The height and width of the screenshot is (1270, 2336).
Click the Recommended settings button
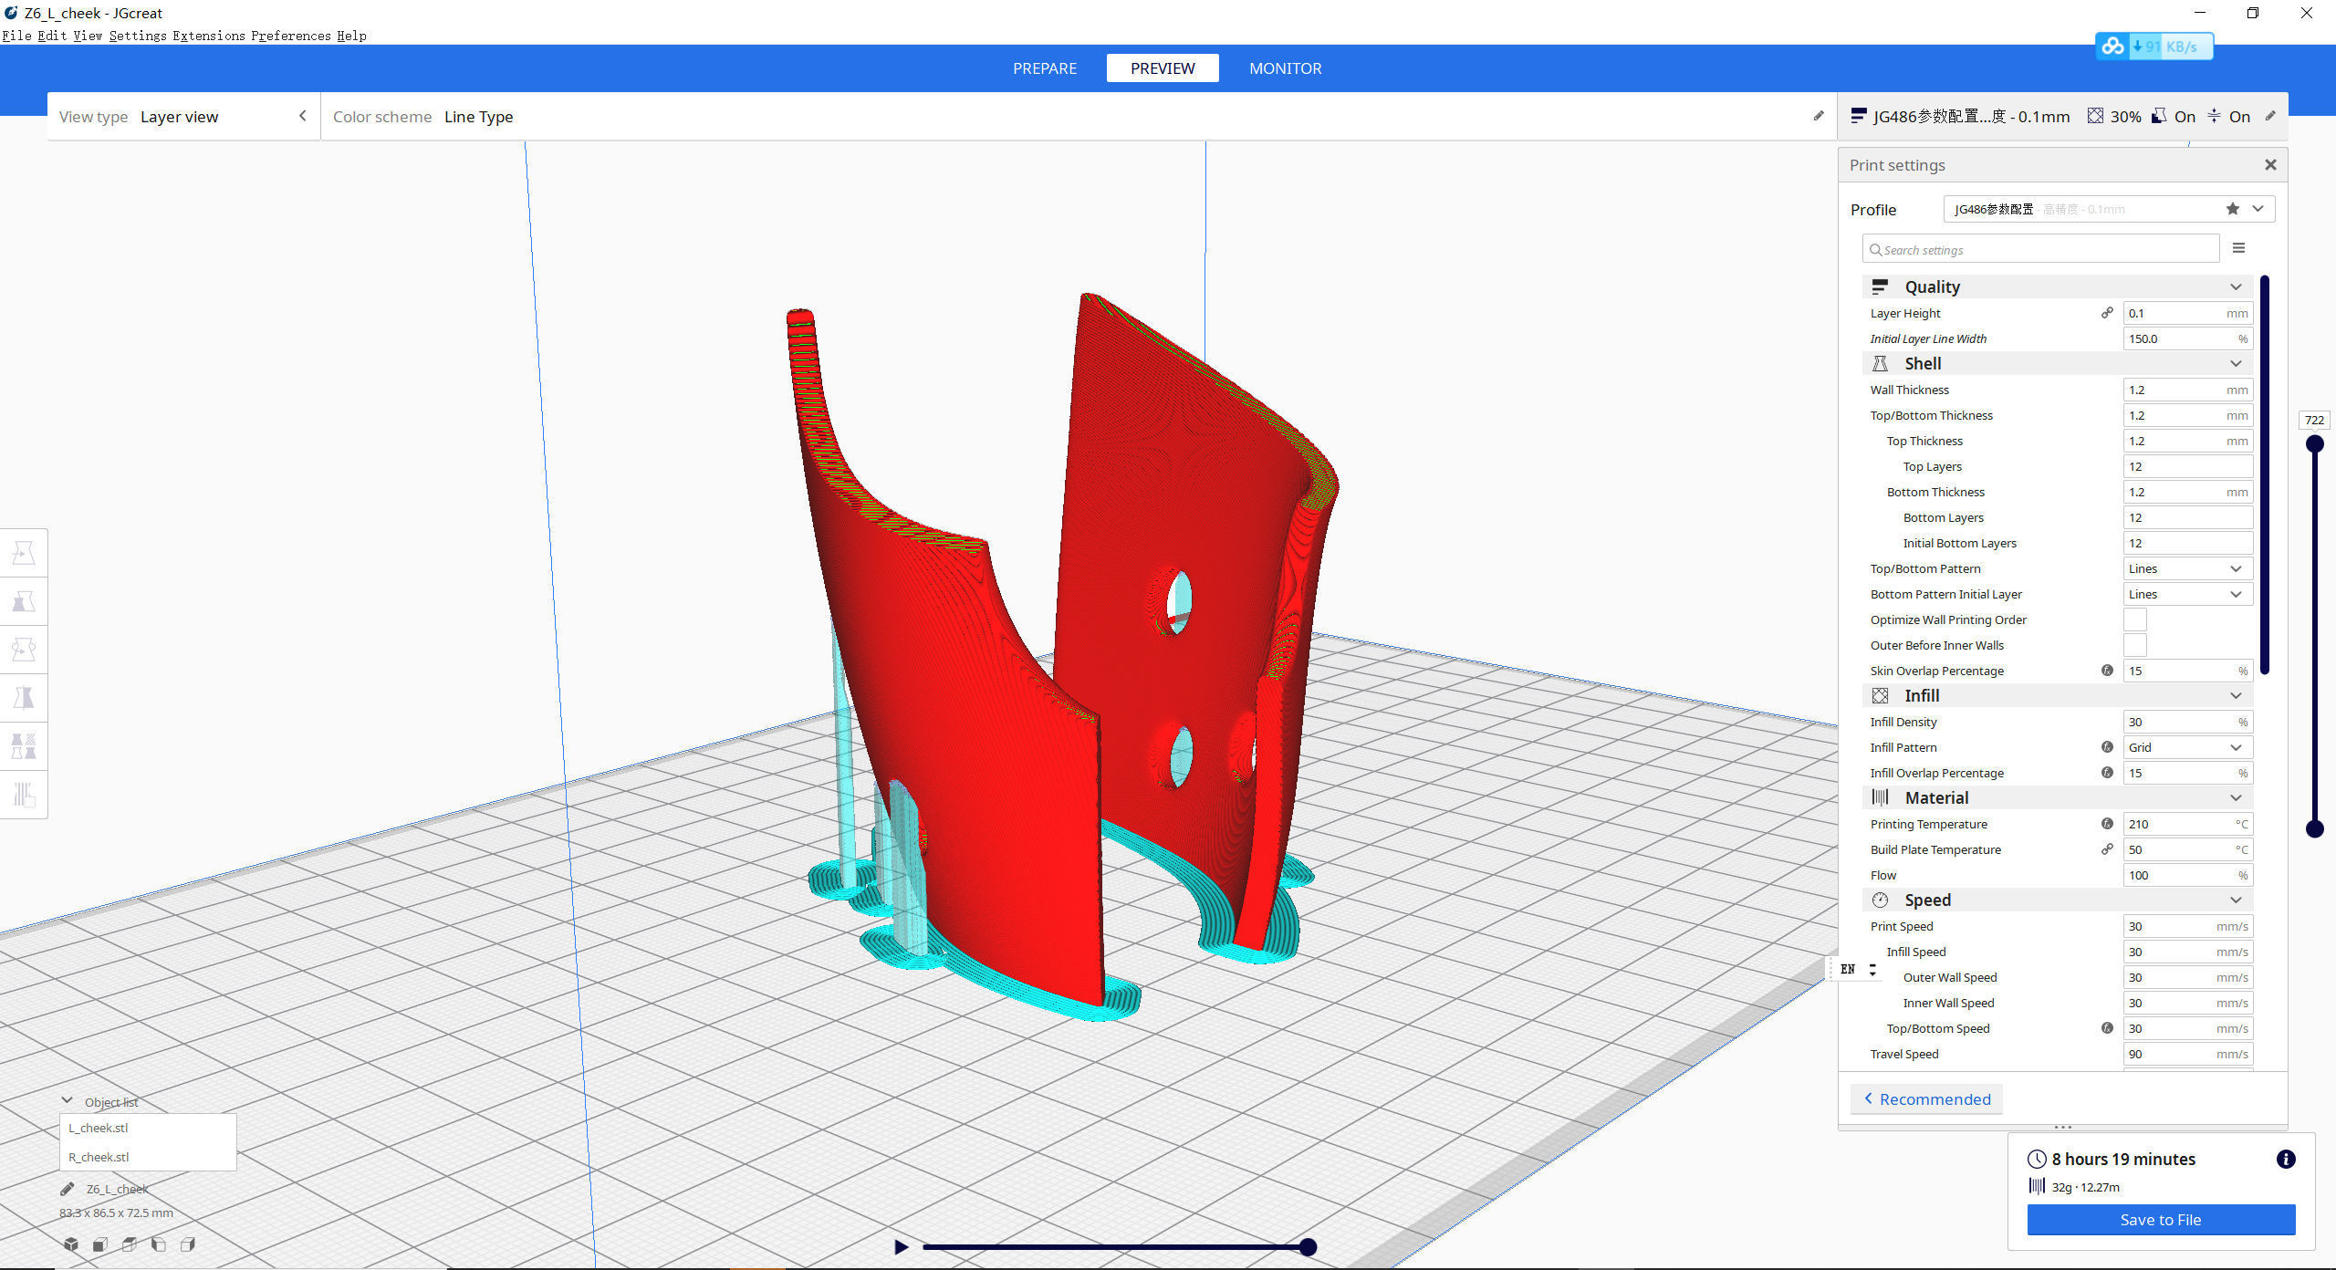click(1926, 1099)
